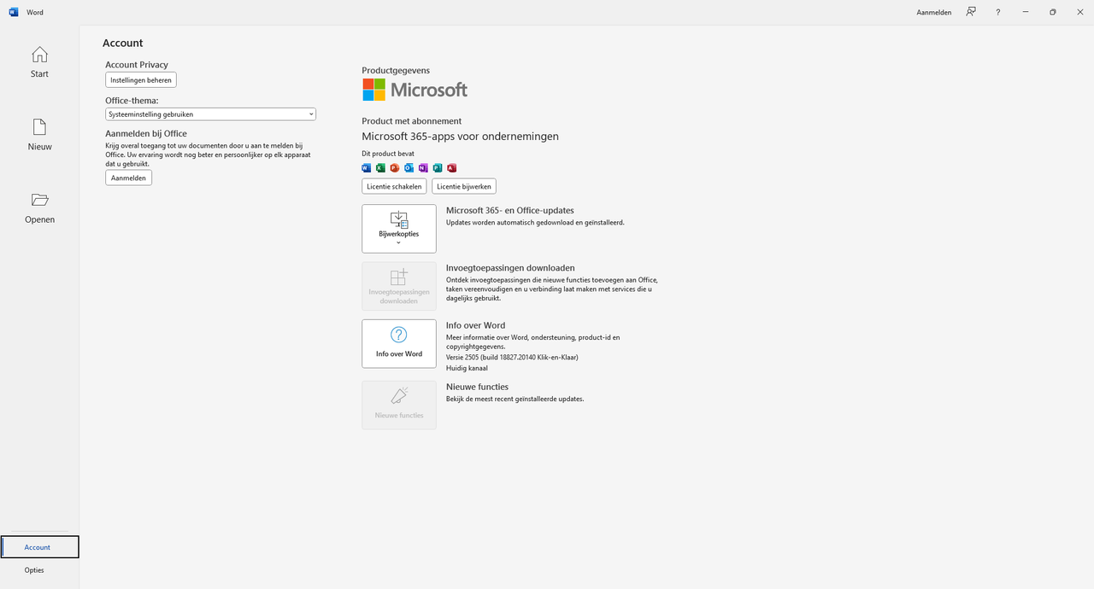The height and width of the screenshot is (589, 1094).
Task: Click the PowerPoint product icon
Action: 395,168
